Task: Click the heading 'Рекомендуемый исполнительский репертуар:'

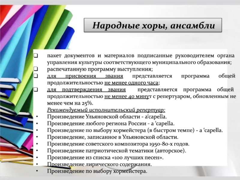Action: click(106, 110)
